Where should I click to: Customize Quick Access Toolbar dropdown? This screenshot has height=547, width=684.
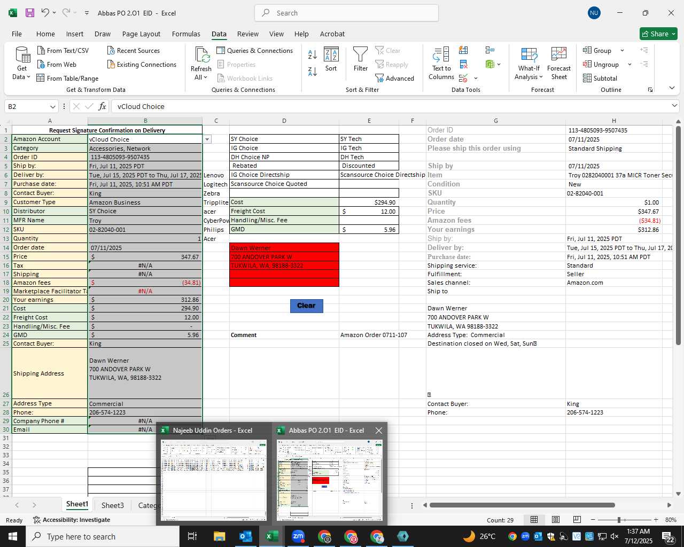click(x=87, y=13)
